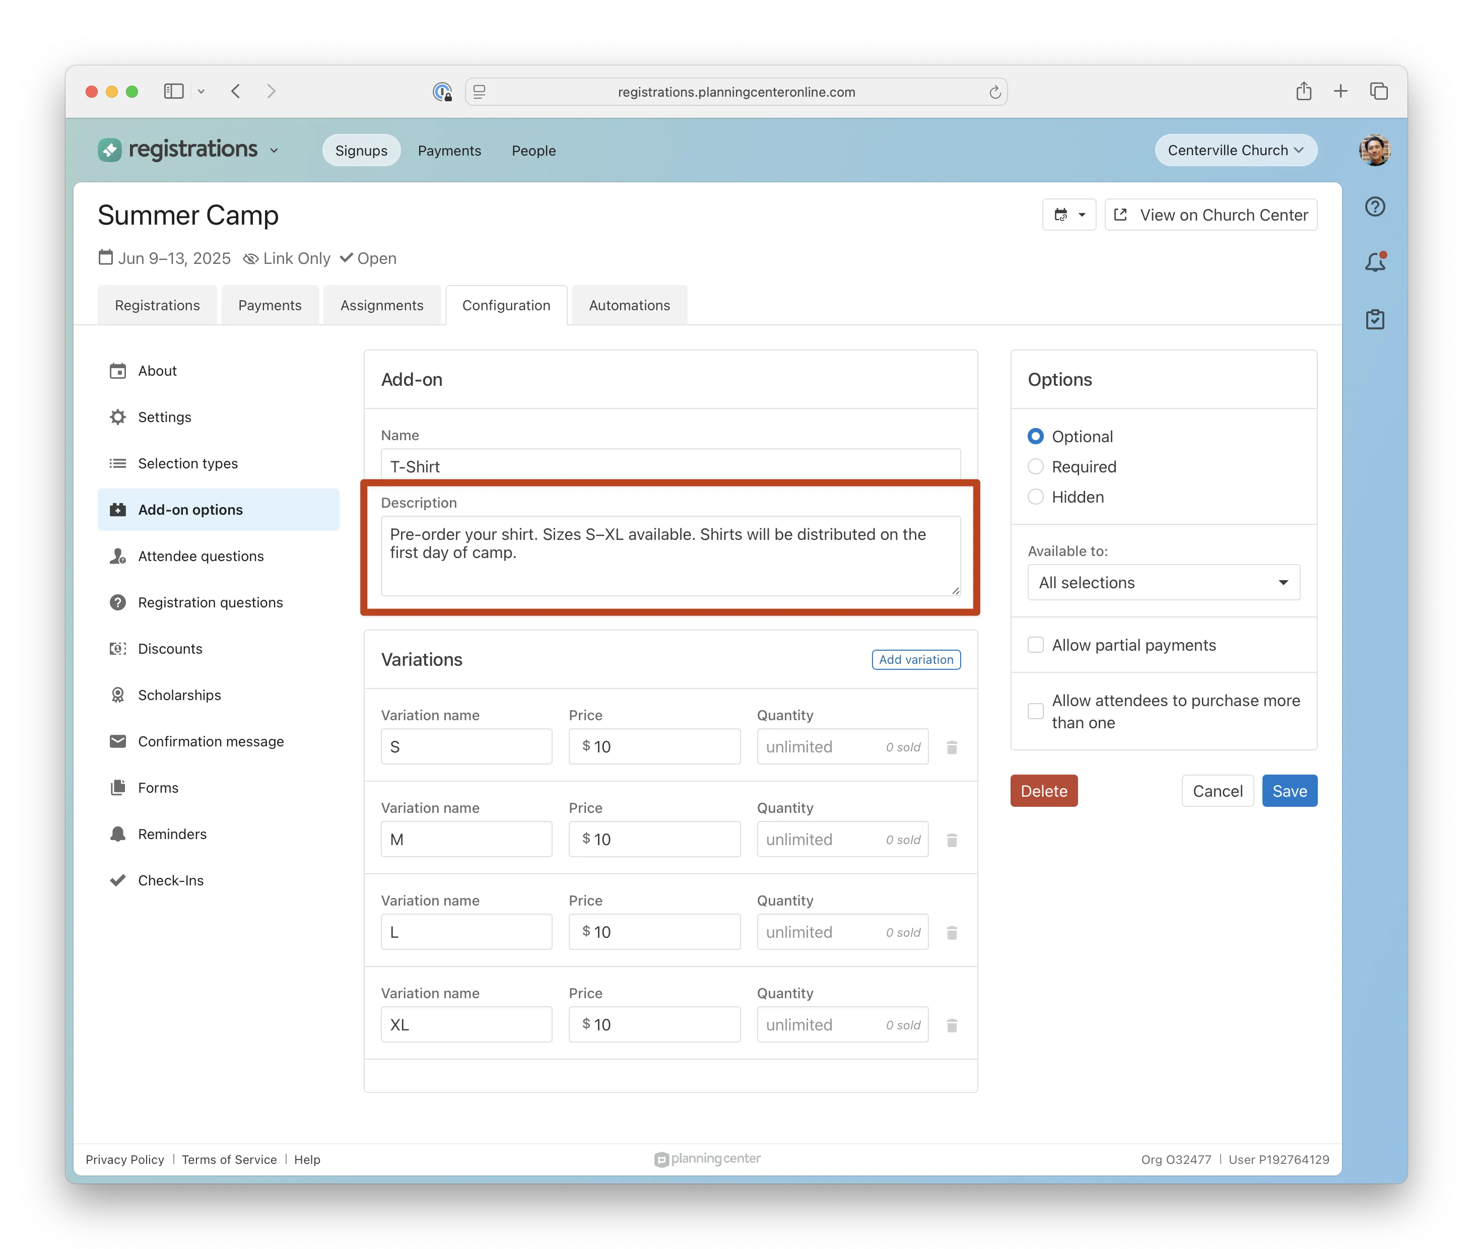Open Check-Ins in the sidebar
1473x1249 pixels.
click(219, 881)
